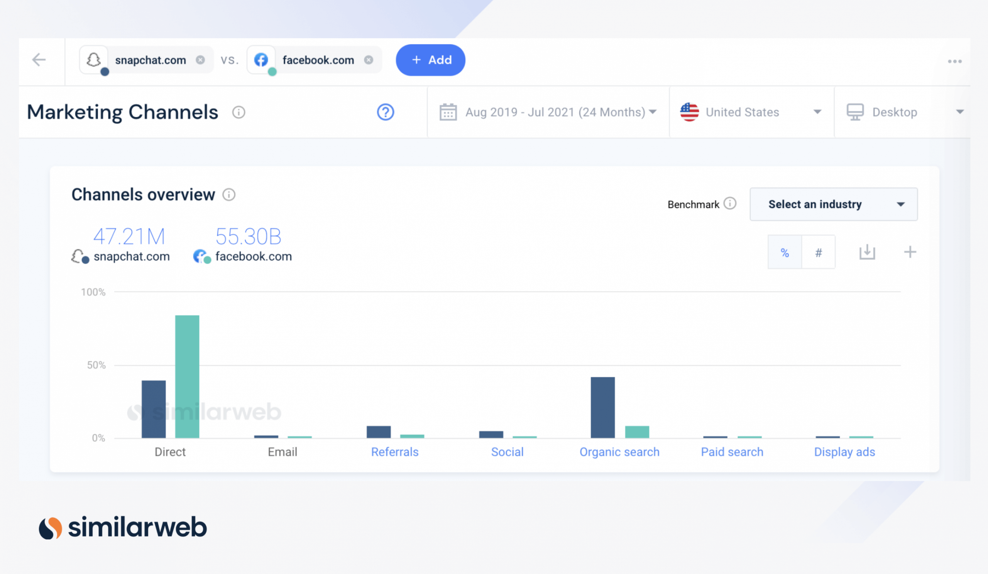The width and height of the screenshot is (988, 574).
Task: Click the Desktop device type tab
Action: [903, 111]
